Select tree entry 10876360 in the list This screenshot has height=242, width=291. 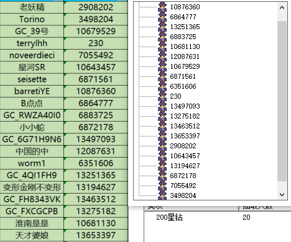tap(185, 7)
